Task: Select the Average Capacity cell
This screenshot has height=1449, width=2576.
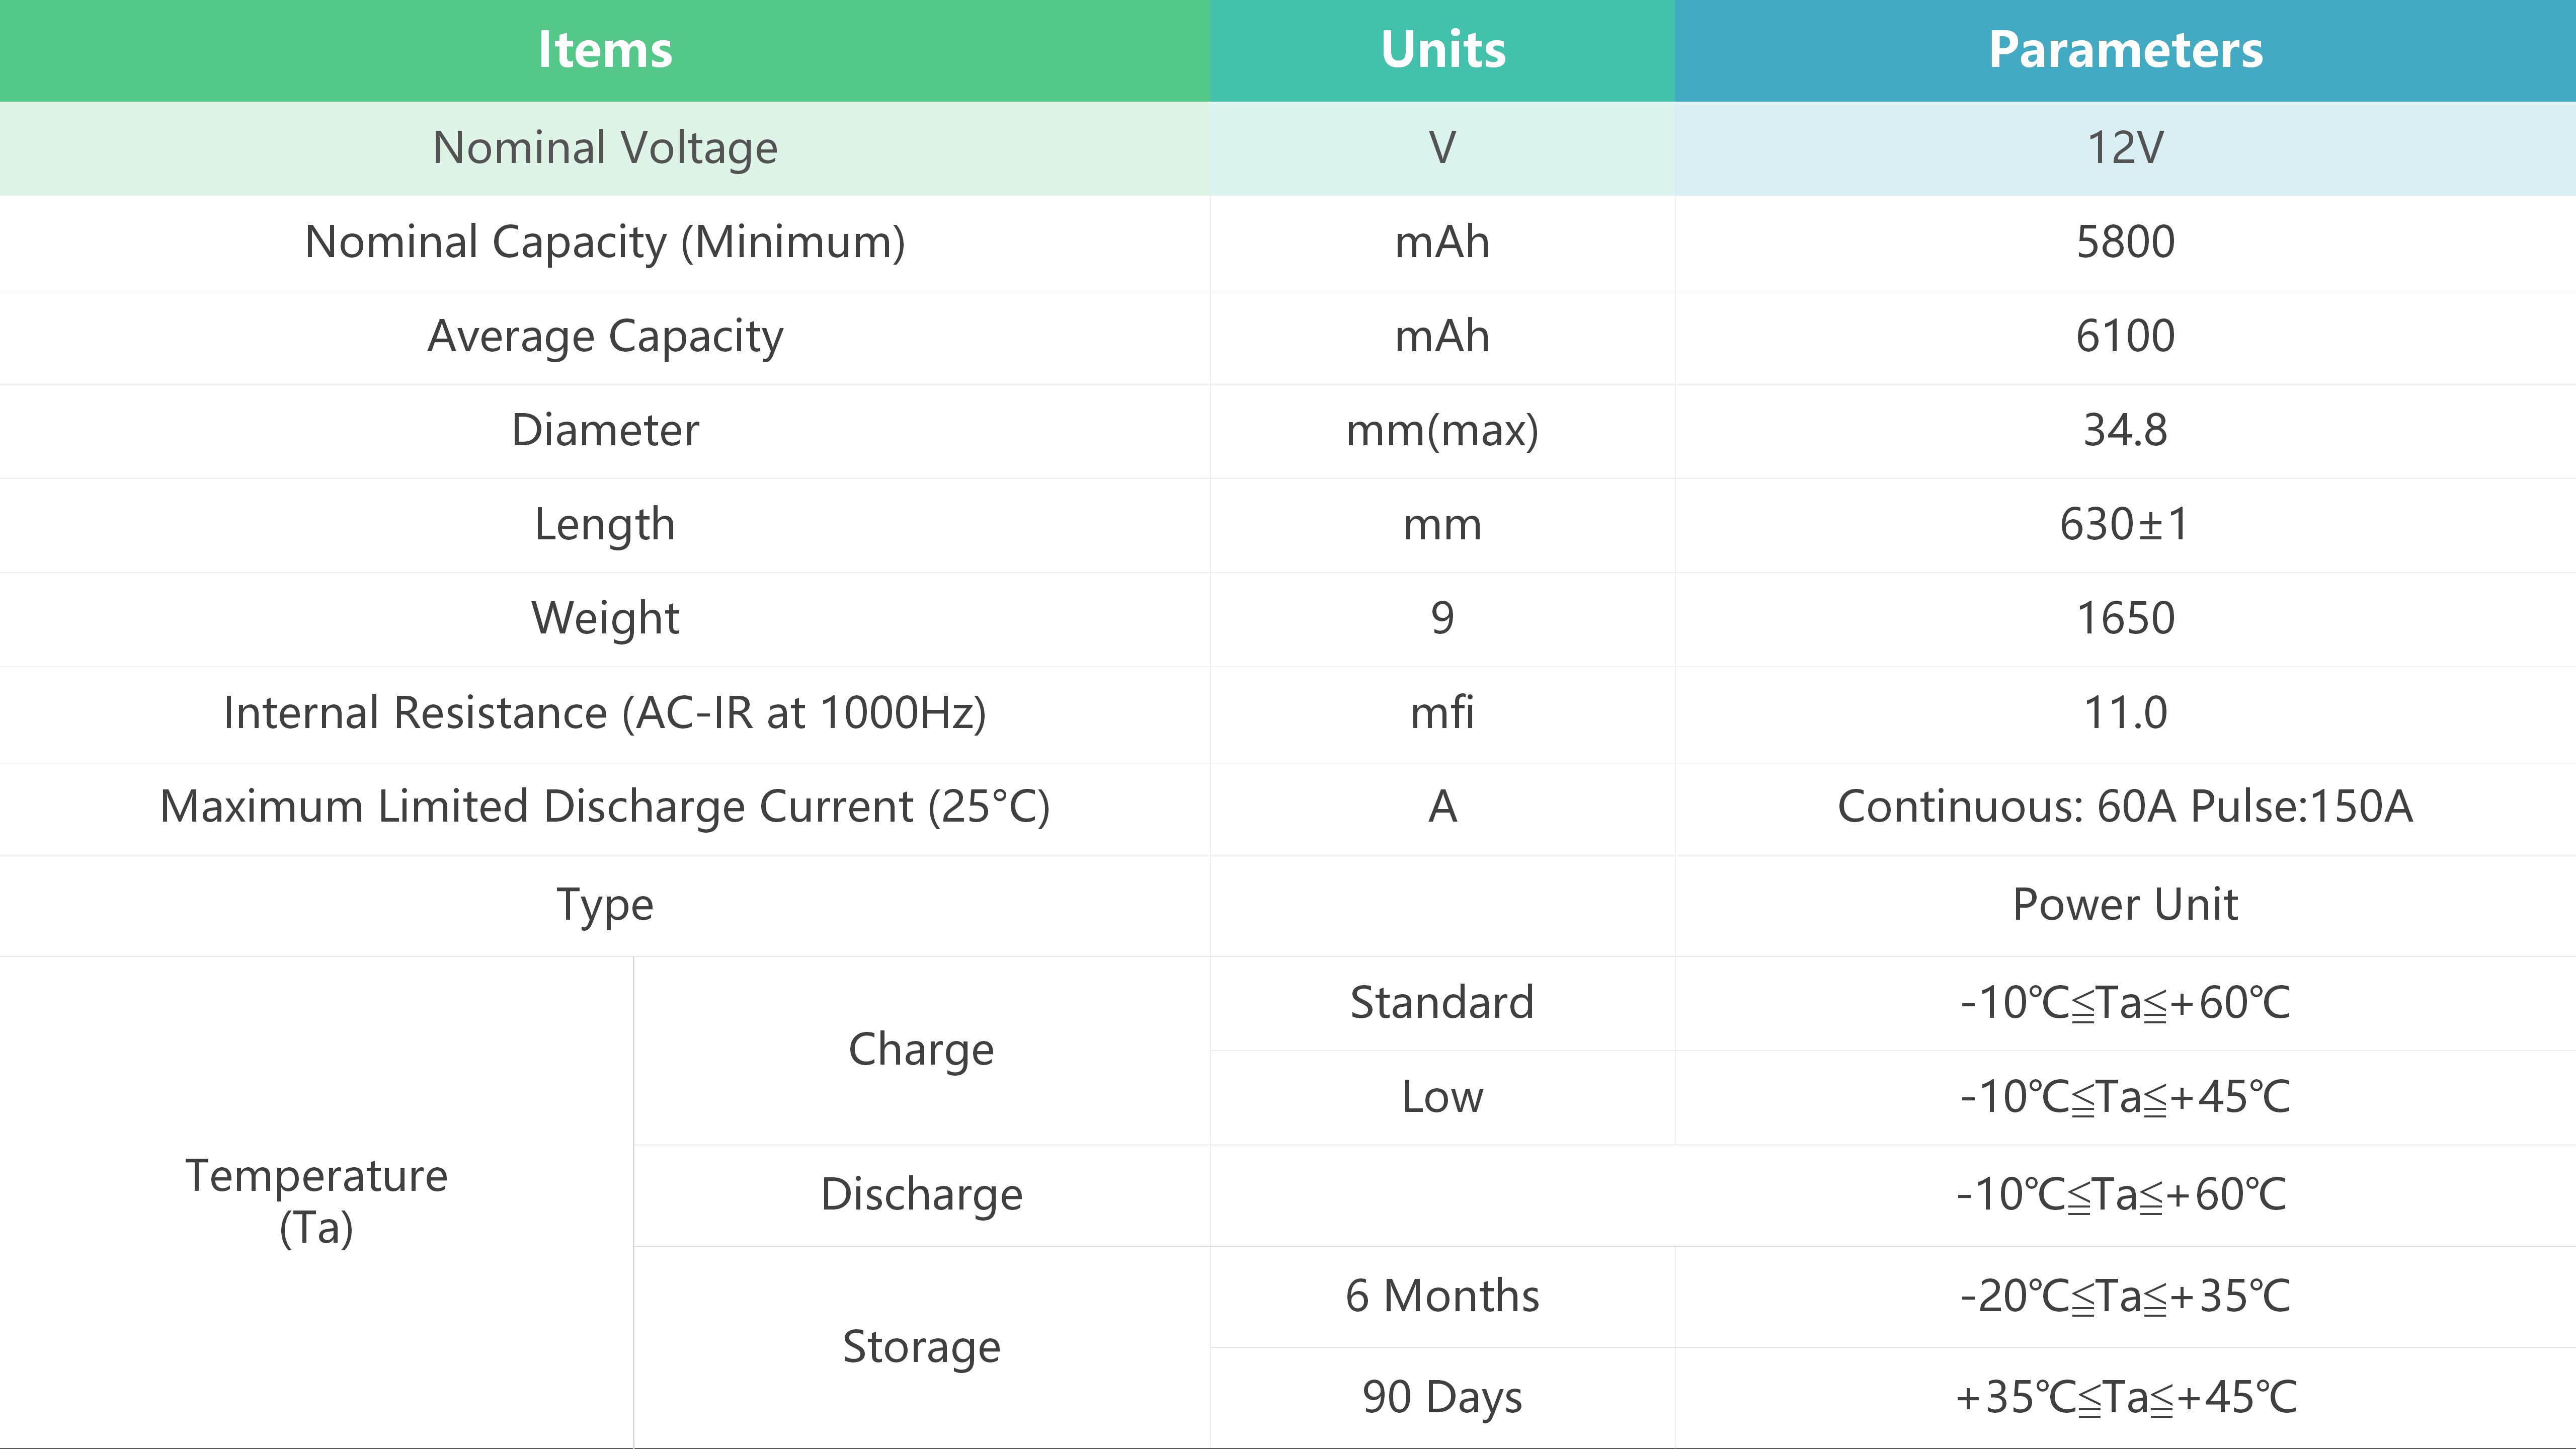Action: [605, 337]
